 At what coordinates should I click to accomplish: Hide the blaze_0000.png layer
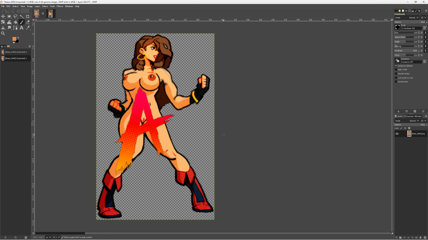click(397, 134)
